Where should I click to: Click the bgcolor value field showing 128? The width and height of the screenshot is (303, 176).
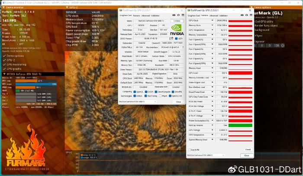pyautogui.click(x=277, y=46)
